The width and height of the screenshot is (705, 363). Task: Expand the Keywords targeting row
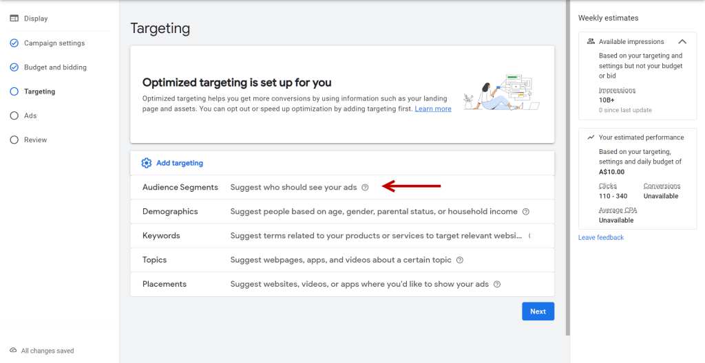(x=161, y=236)
